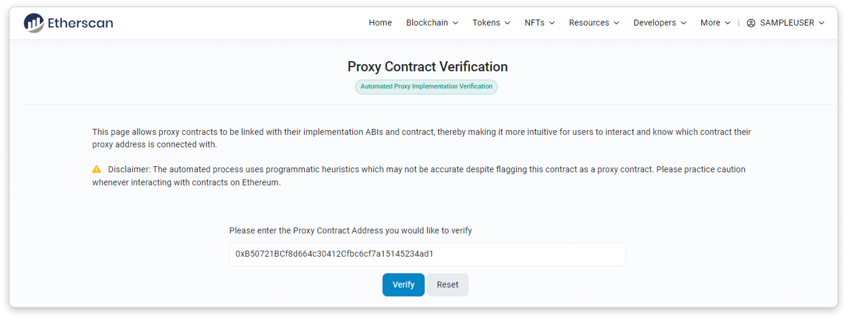Image resolution: width=847 pixels, height=319 pixels.
Task: Focus the Proxy Contract Address input field
Action: tap(427, 254)
